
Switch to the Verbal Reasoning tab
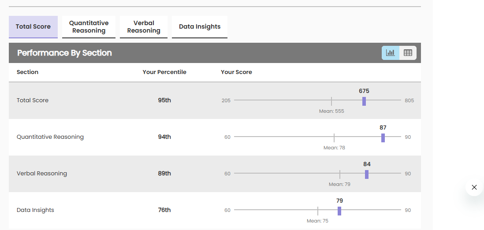click(x=144, y=27)
